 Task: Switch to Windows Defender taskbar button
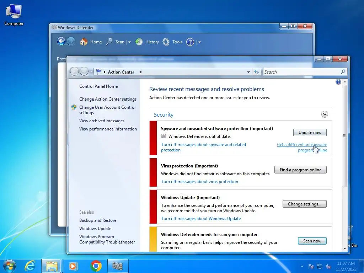(118, 266)
